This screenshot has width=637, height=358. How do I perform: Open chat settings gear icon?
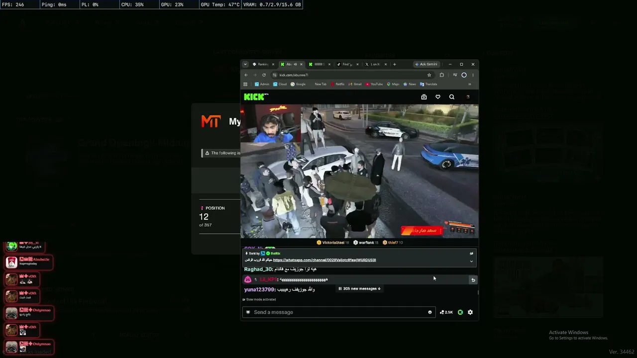[470, 312]
